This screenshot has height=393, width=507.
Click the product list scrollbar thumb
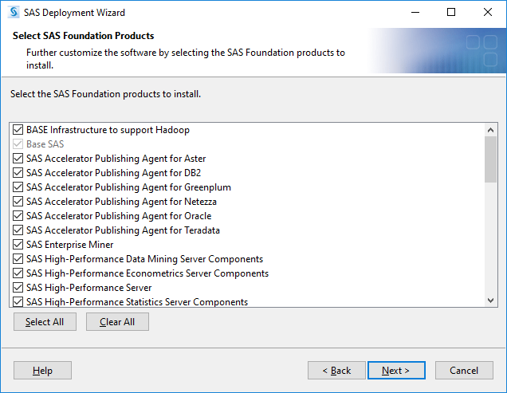490,159
